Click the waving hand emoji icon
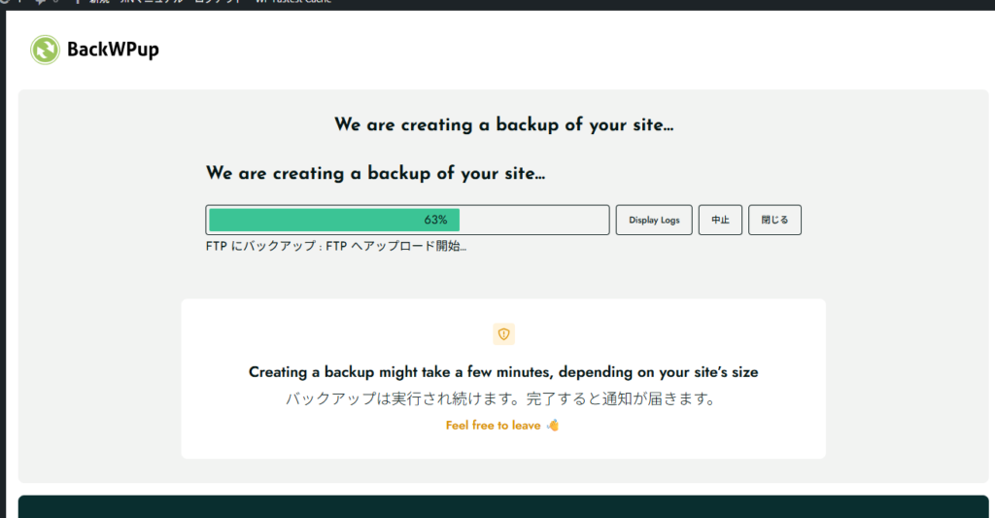995x518 pixels. (x=553, y=426)
